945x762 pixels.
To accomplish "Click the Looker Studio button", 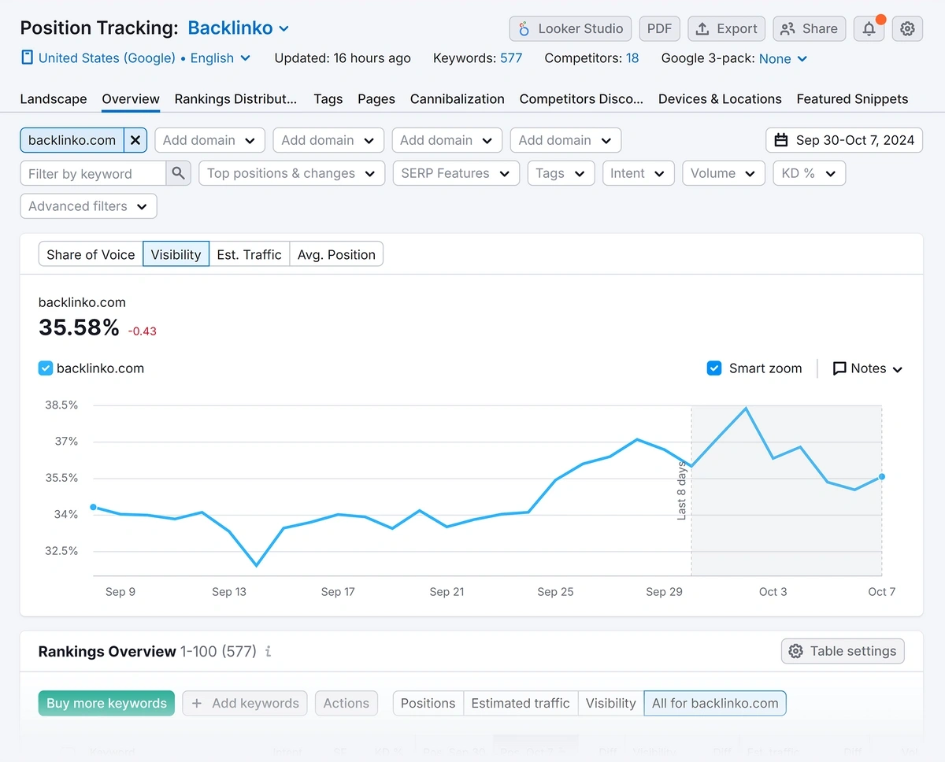I will (570, 29).
